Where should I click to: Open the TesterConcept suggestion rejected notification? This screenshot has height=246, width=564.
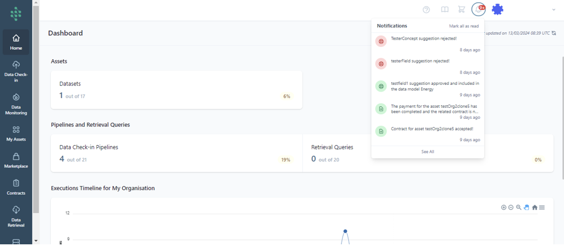(423, 38)
